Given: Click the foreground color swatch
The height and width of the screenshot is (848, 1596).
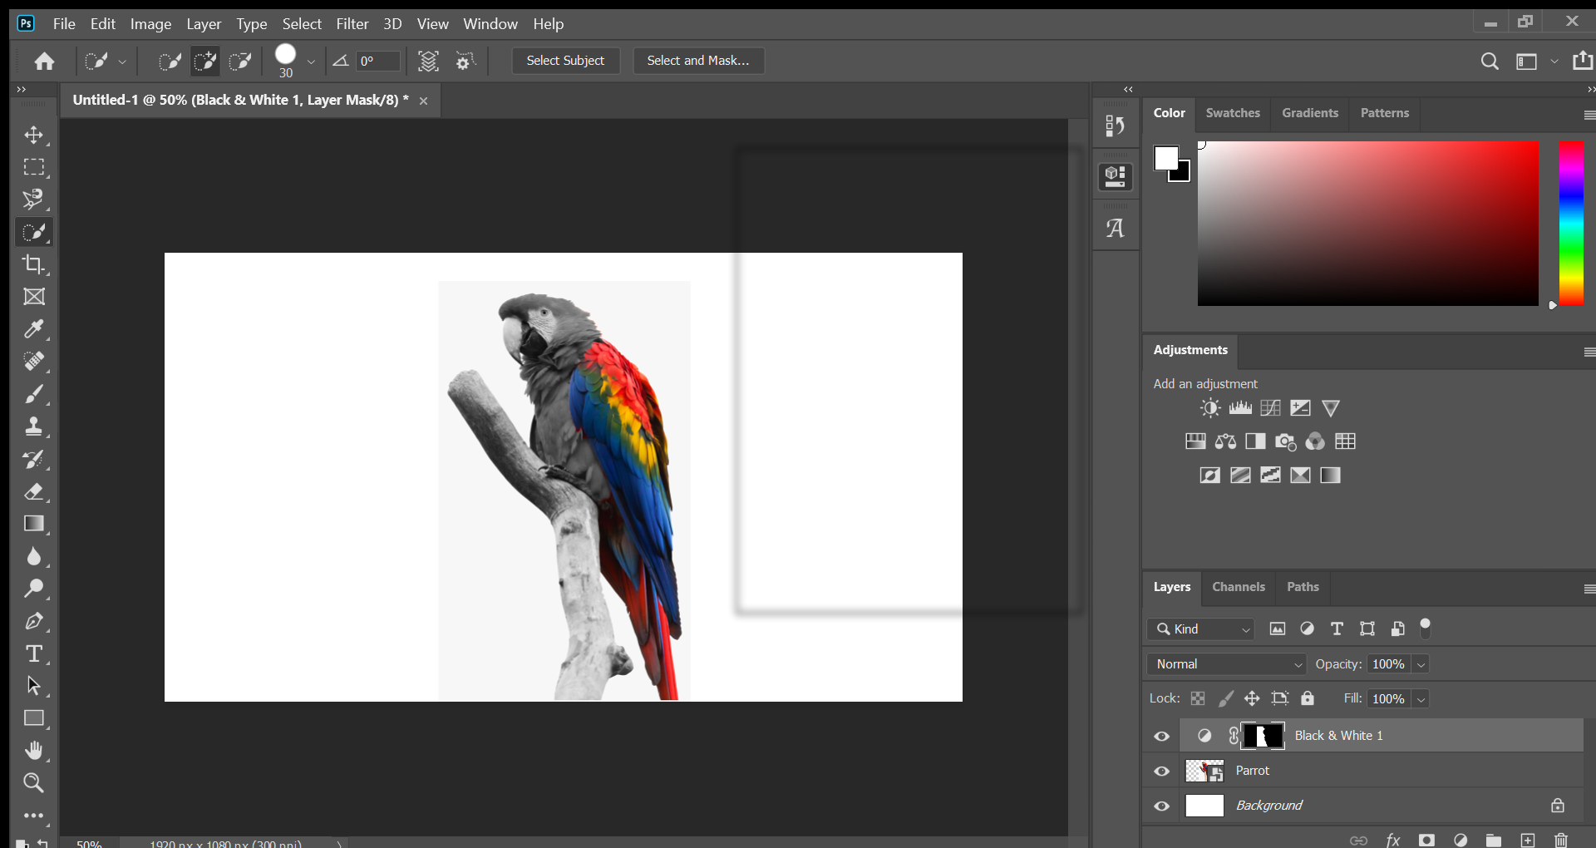Looking at the screenshot, I should pos(1166,158).
